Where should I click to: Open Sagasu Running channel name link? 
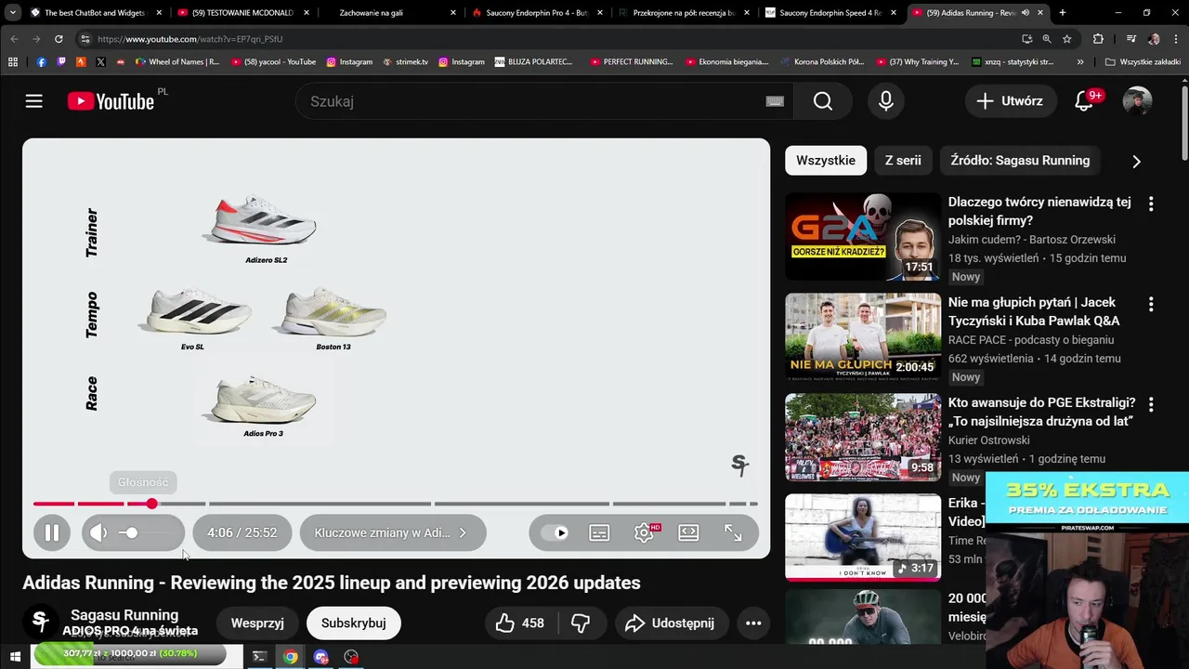coord(124,615)
